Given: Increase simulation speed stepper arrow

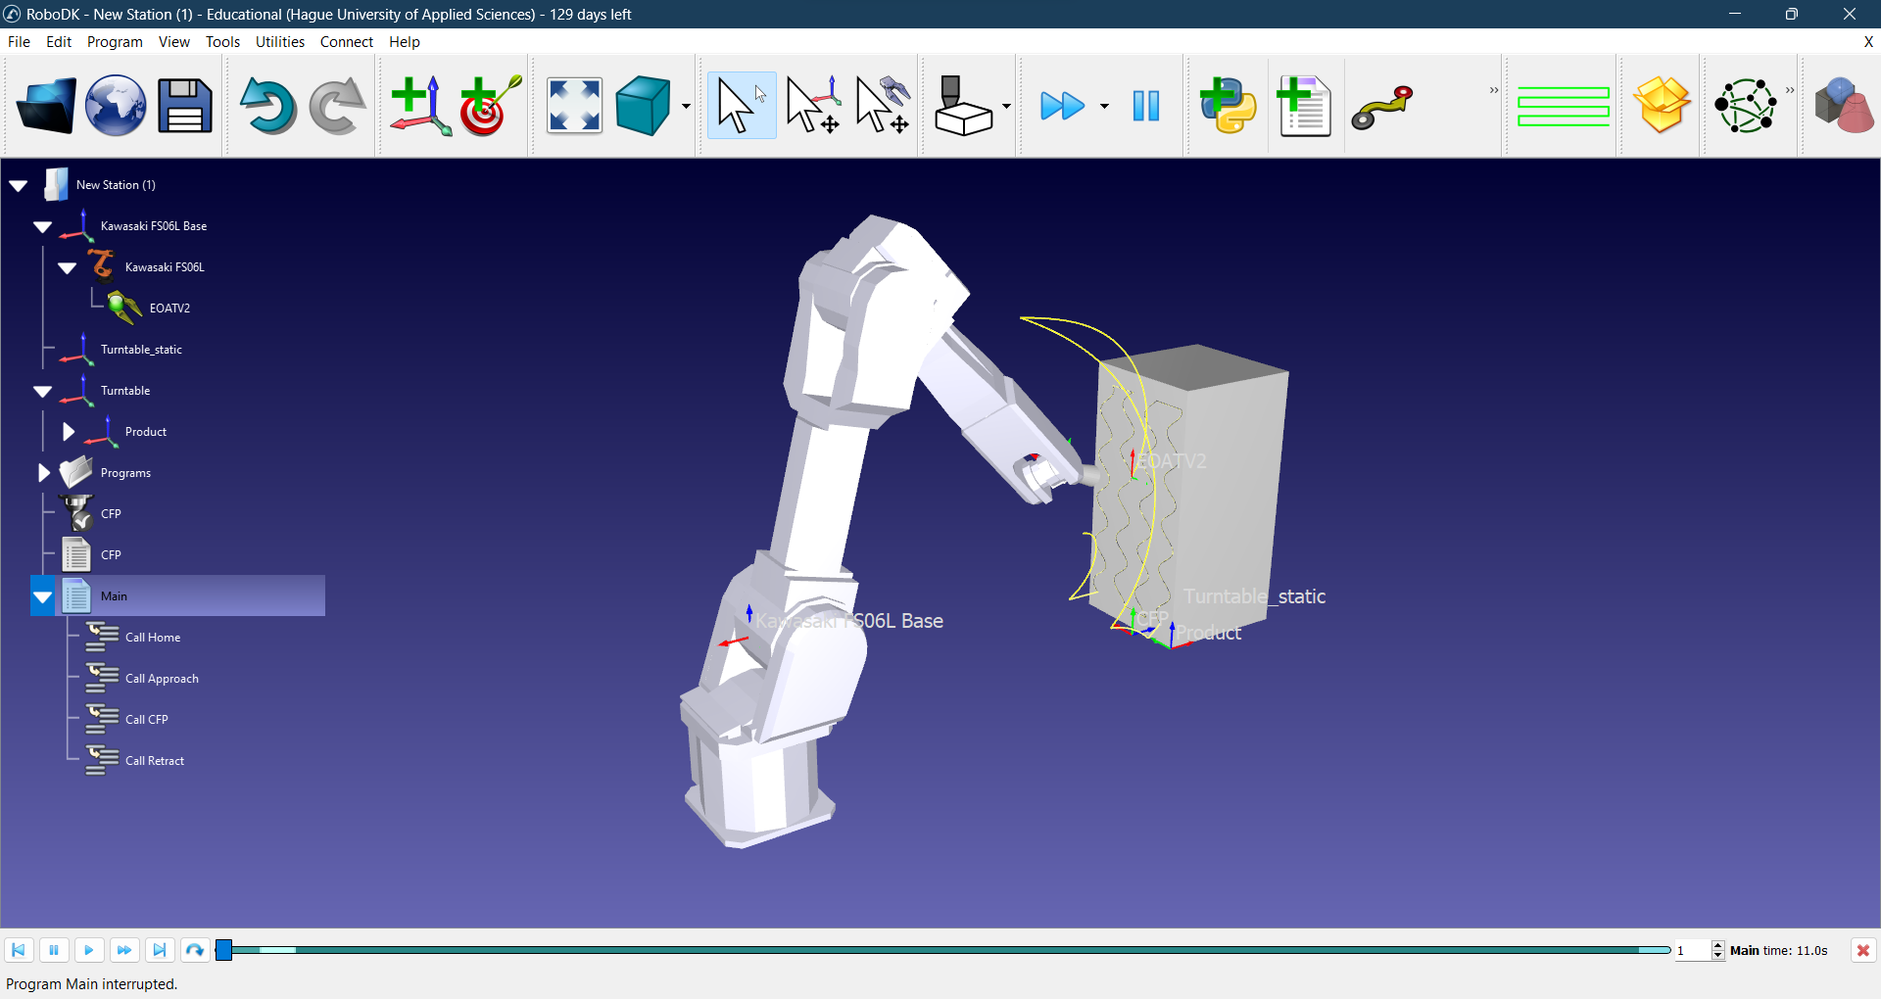Looking at the screenshot, I should pos(1717,946).
